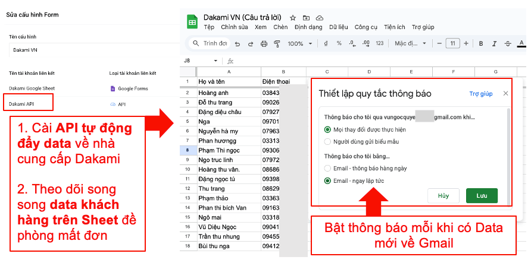Open the Định dạng menu
This screenshot has width=531, height=263.
pos(308,27)
